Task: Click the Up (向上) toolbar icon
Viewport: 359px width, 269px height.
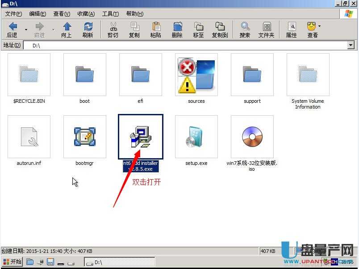Action: (x=67, y=27)
